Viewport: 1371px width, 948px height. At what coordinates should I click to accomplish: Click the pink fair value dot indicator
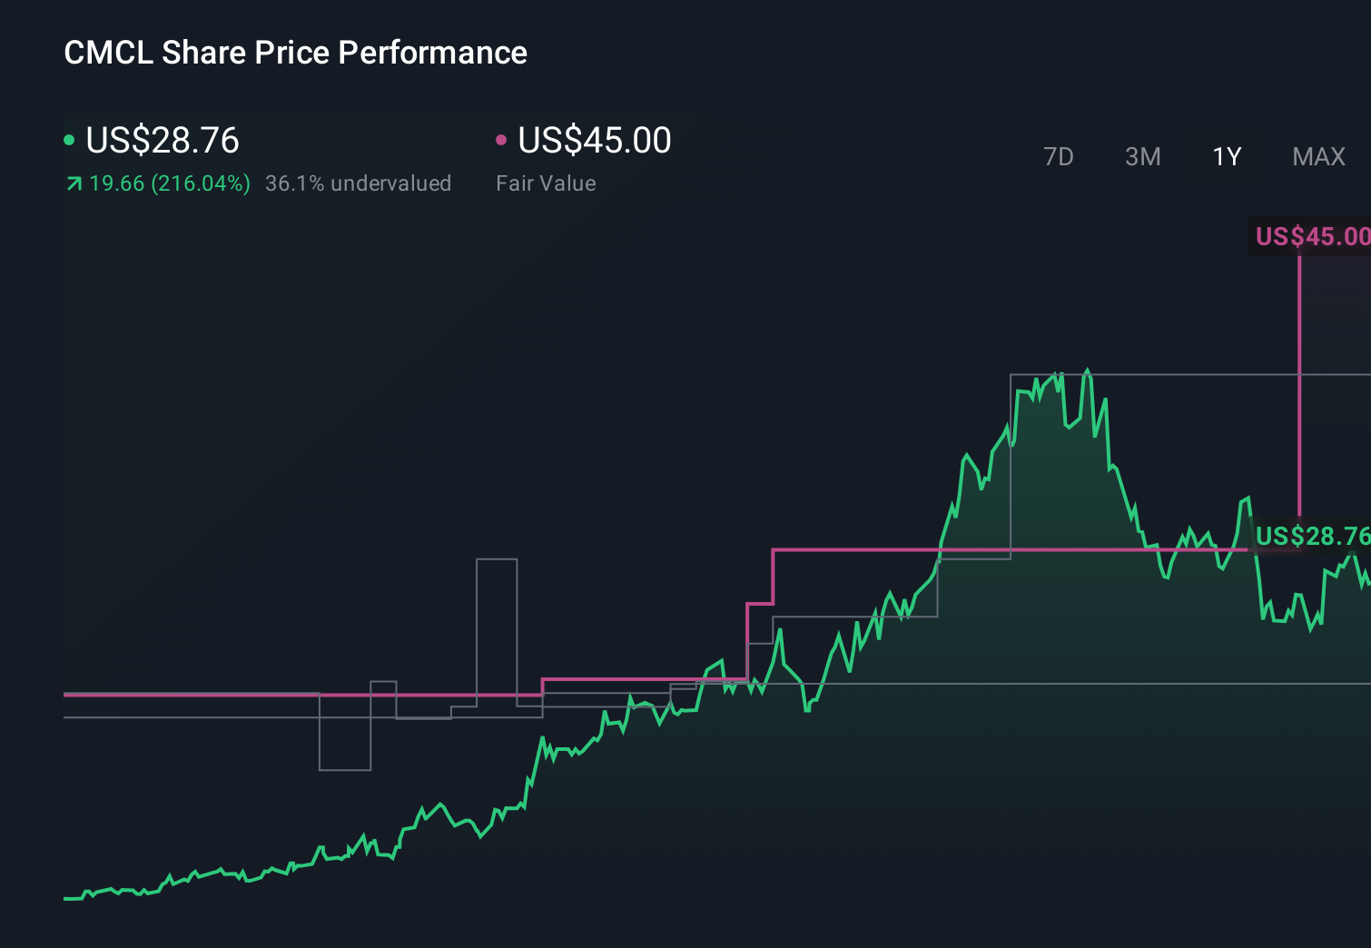coord(500,139)
